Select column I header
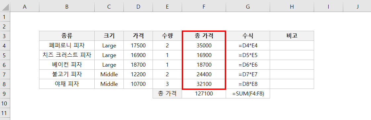The width and height of the screenshot is (371, 120). (x=328, y=7)
